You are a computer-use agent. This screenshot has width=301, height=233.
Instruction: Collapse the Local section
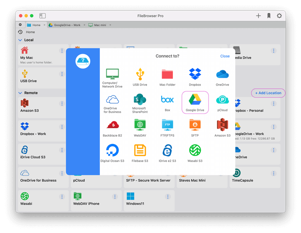pyautogui.click(x=20, y=40)
